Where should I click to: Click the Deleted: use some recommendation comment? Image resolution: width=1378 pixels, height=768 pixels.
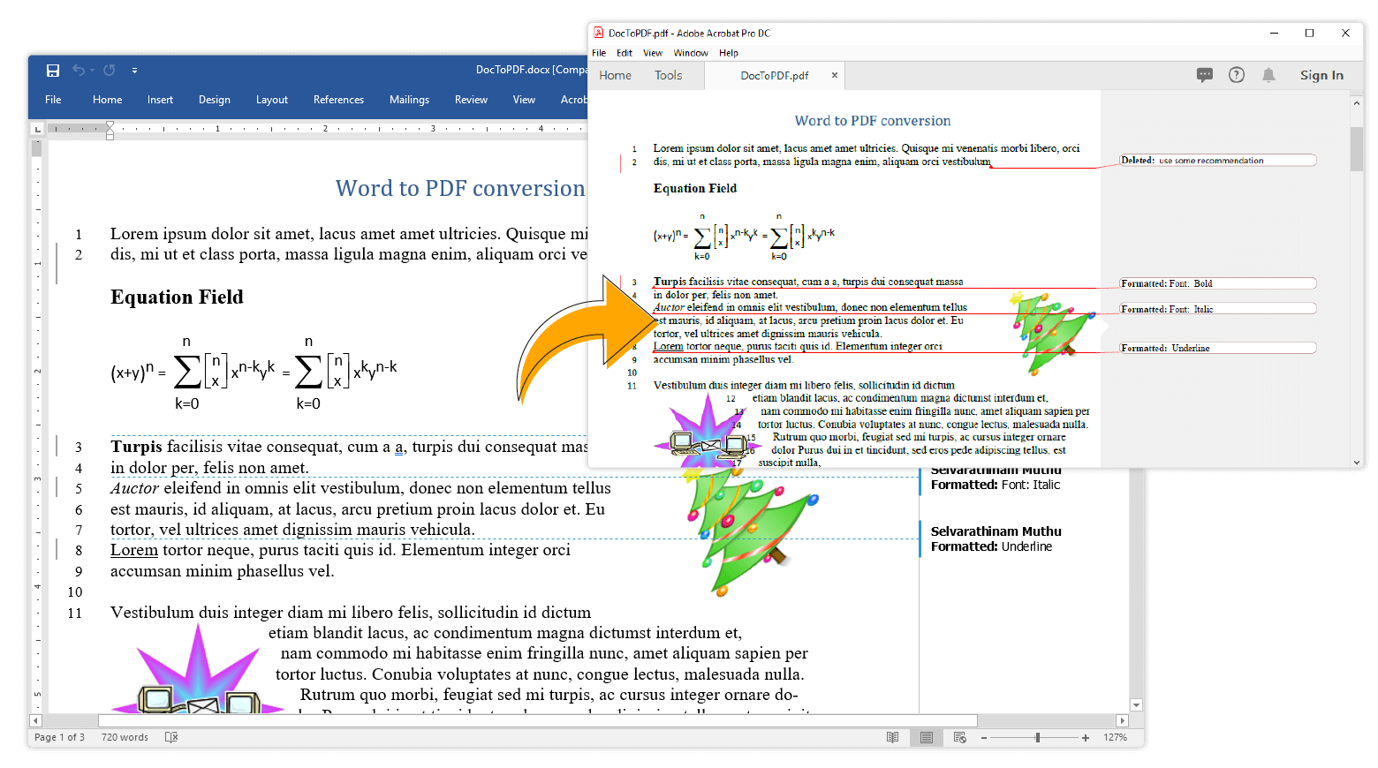(1218, 160)
